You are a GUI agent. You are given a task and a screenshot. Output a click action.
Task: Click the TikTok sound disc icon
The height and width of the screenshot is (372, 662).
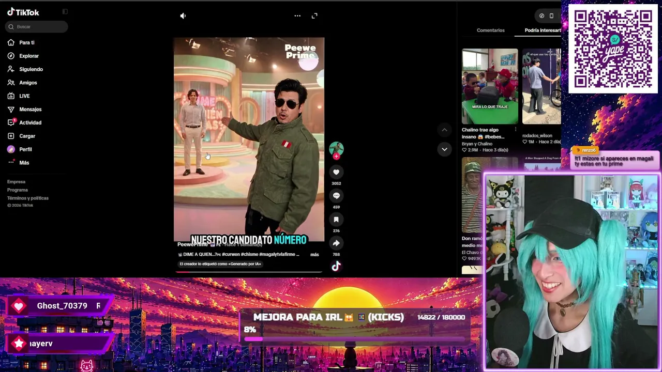(336, 266)
